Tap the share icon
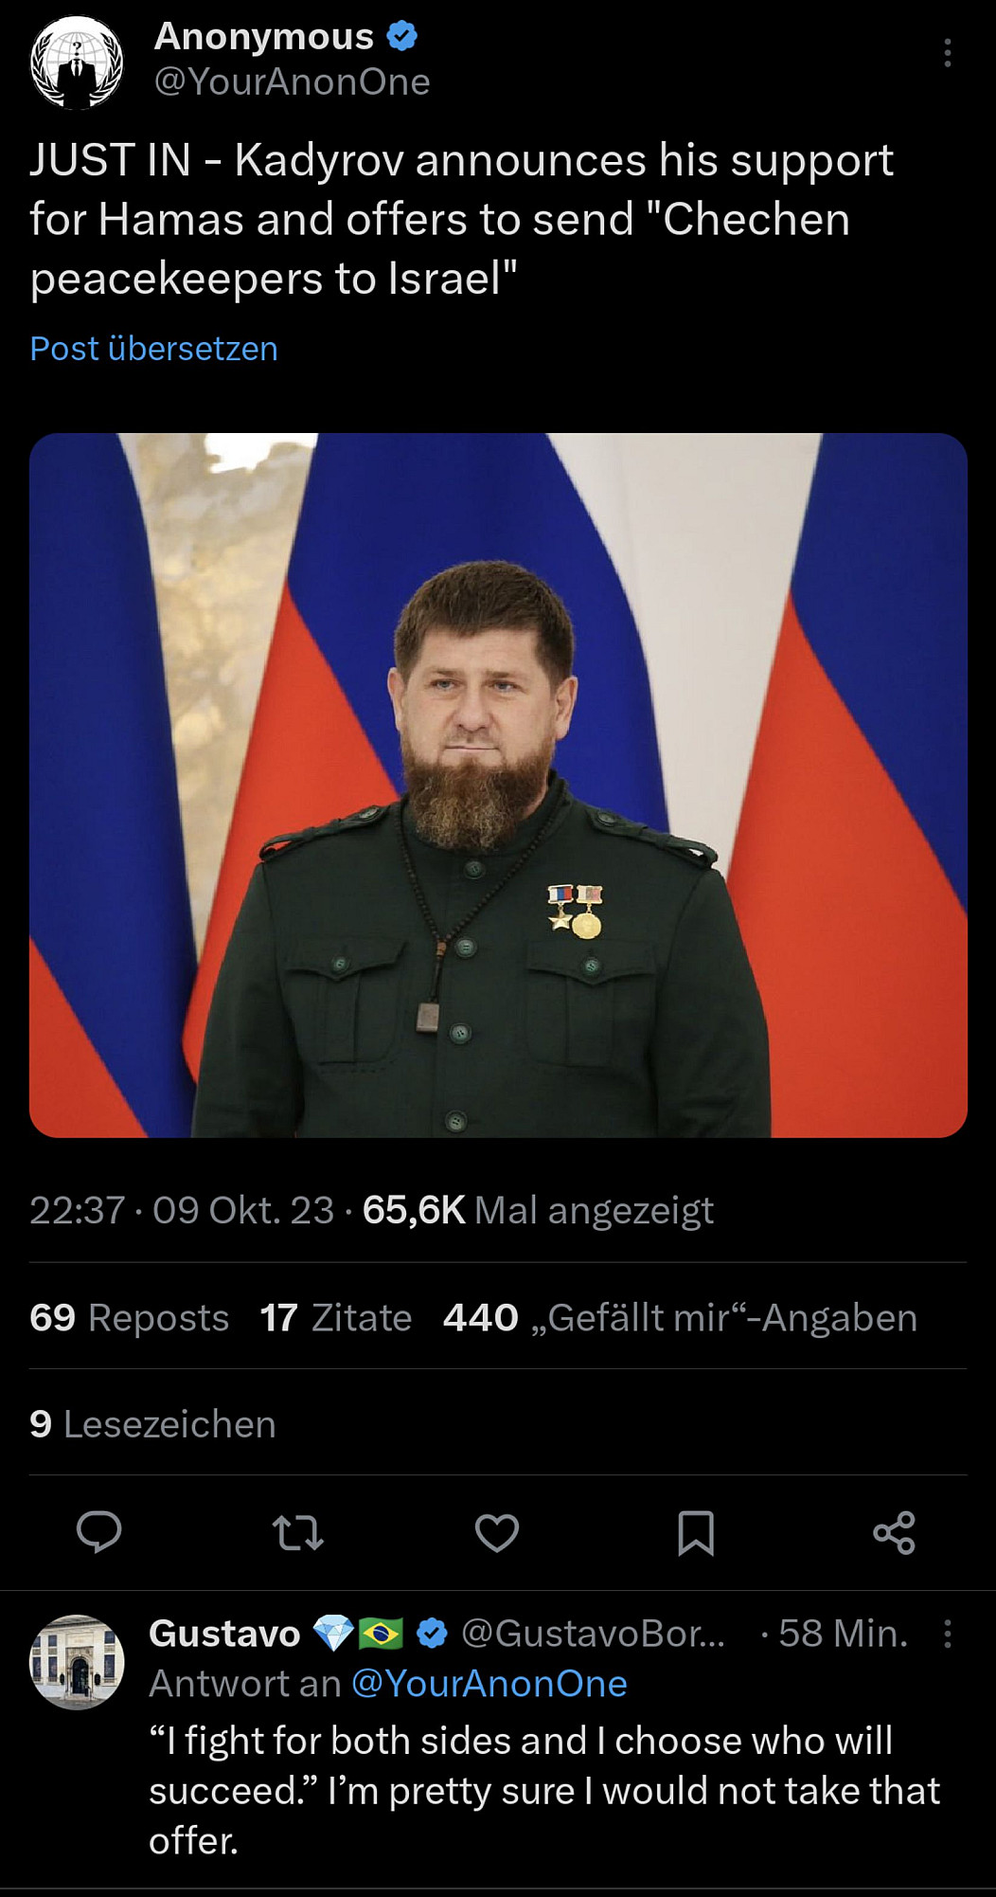The width and height of the screenshot is (996, 1897). 895,1532
